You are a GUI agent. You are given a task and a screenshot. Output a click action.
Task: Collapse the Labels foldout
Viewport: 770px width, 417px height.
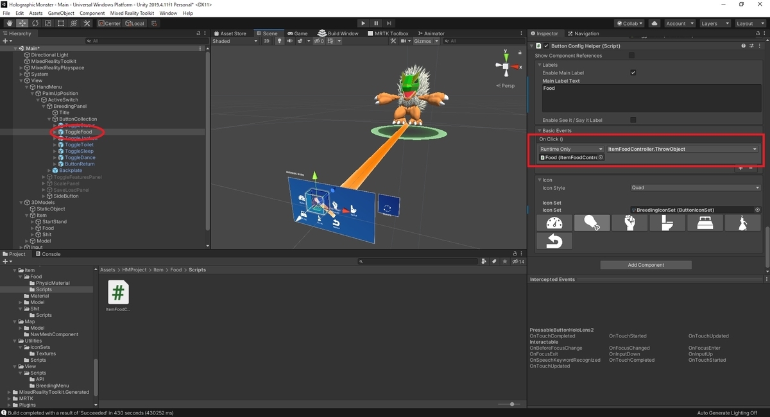pyautogui.click(x=540, y=65)
